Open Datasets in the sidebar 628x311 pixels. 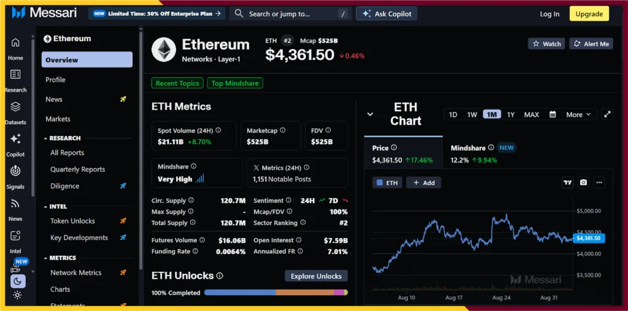(x=15, y=113)
